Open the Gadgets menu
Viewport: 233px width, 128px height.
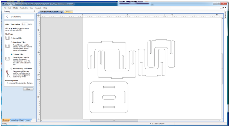tap(38, 8)
